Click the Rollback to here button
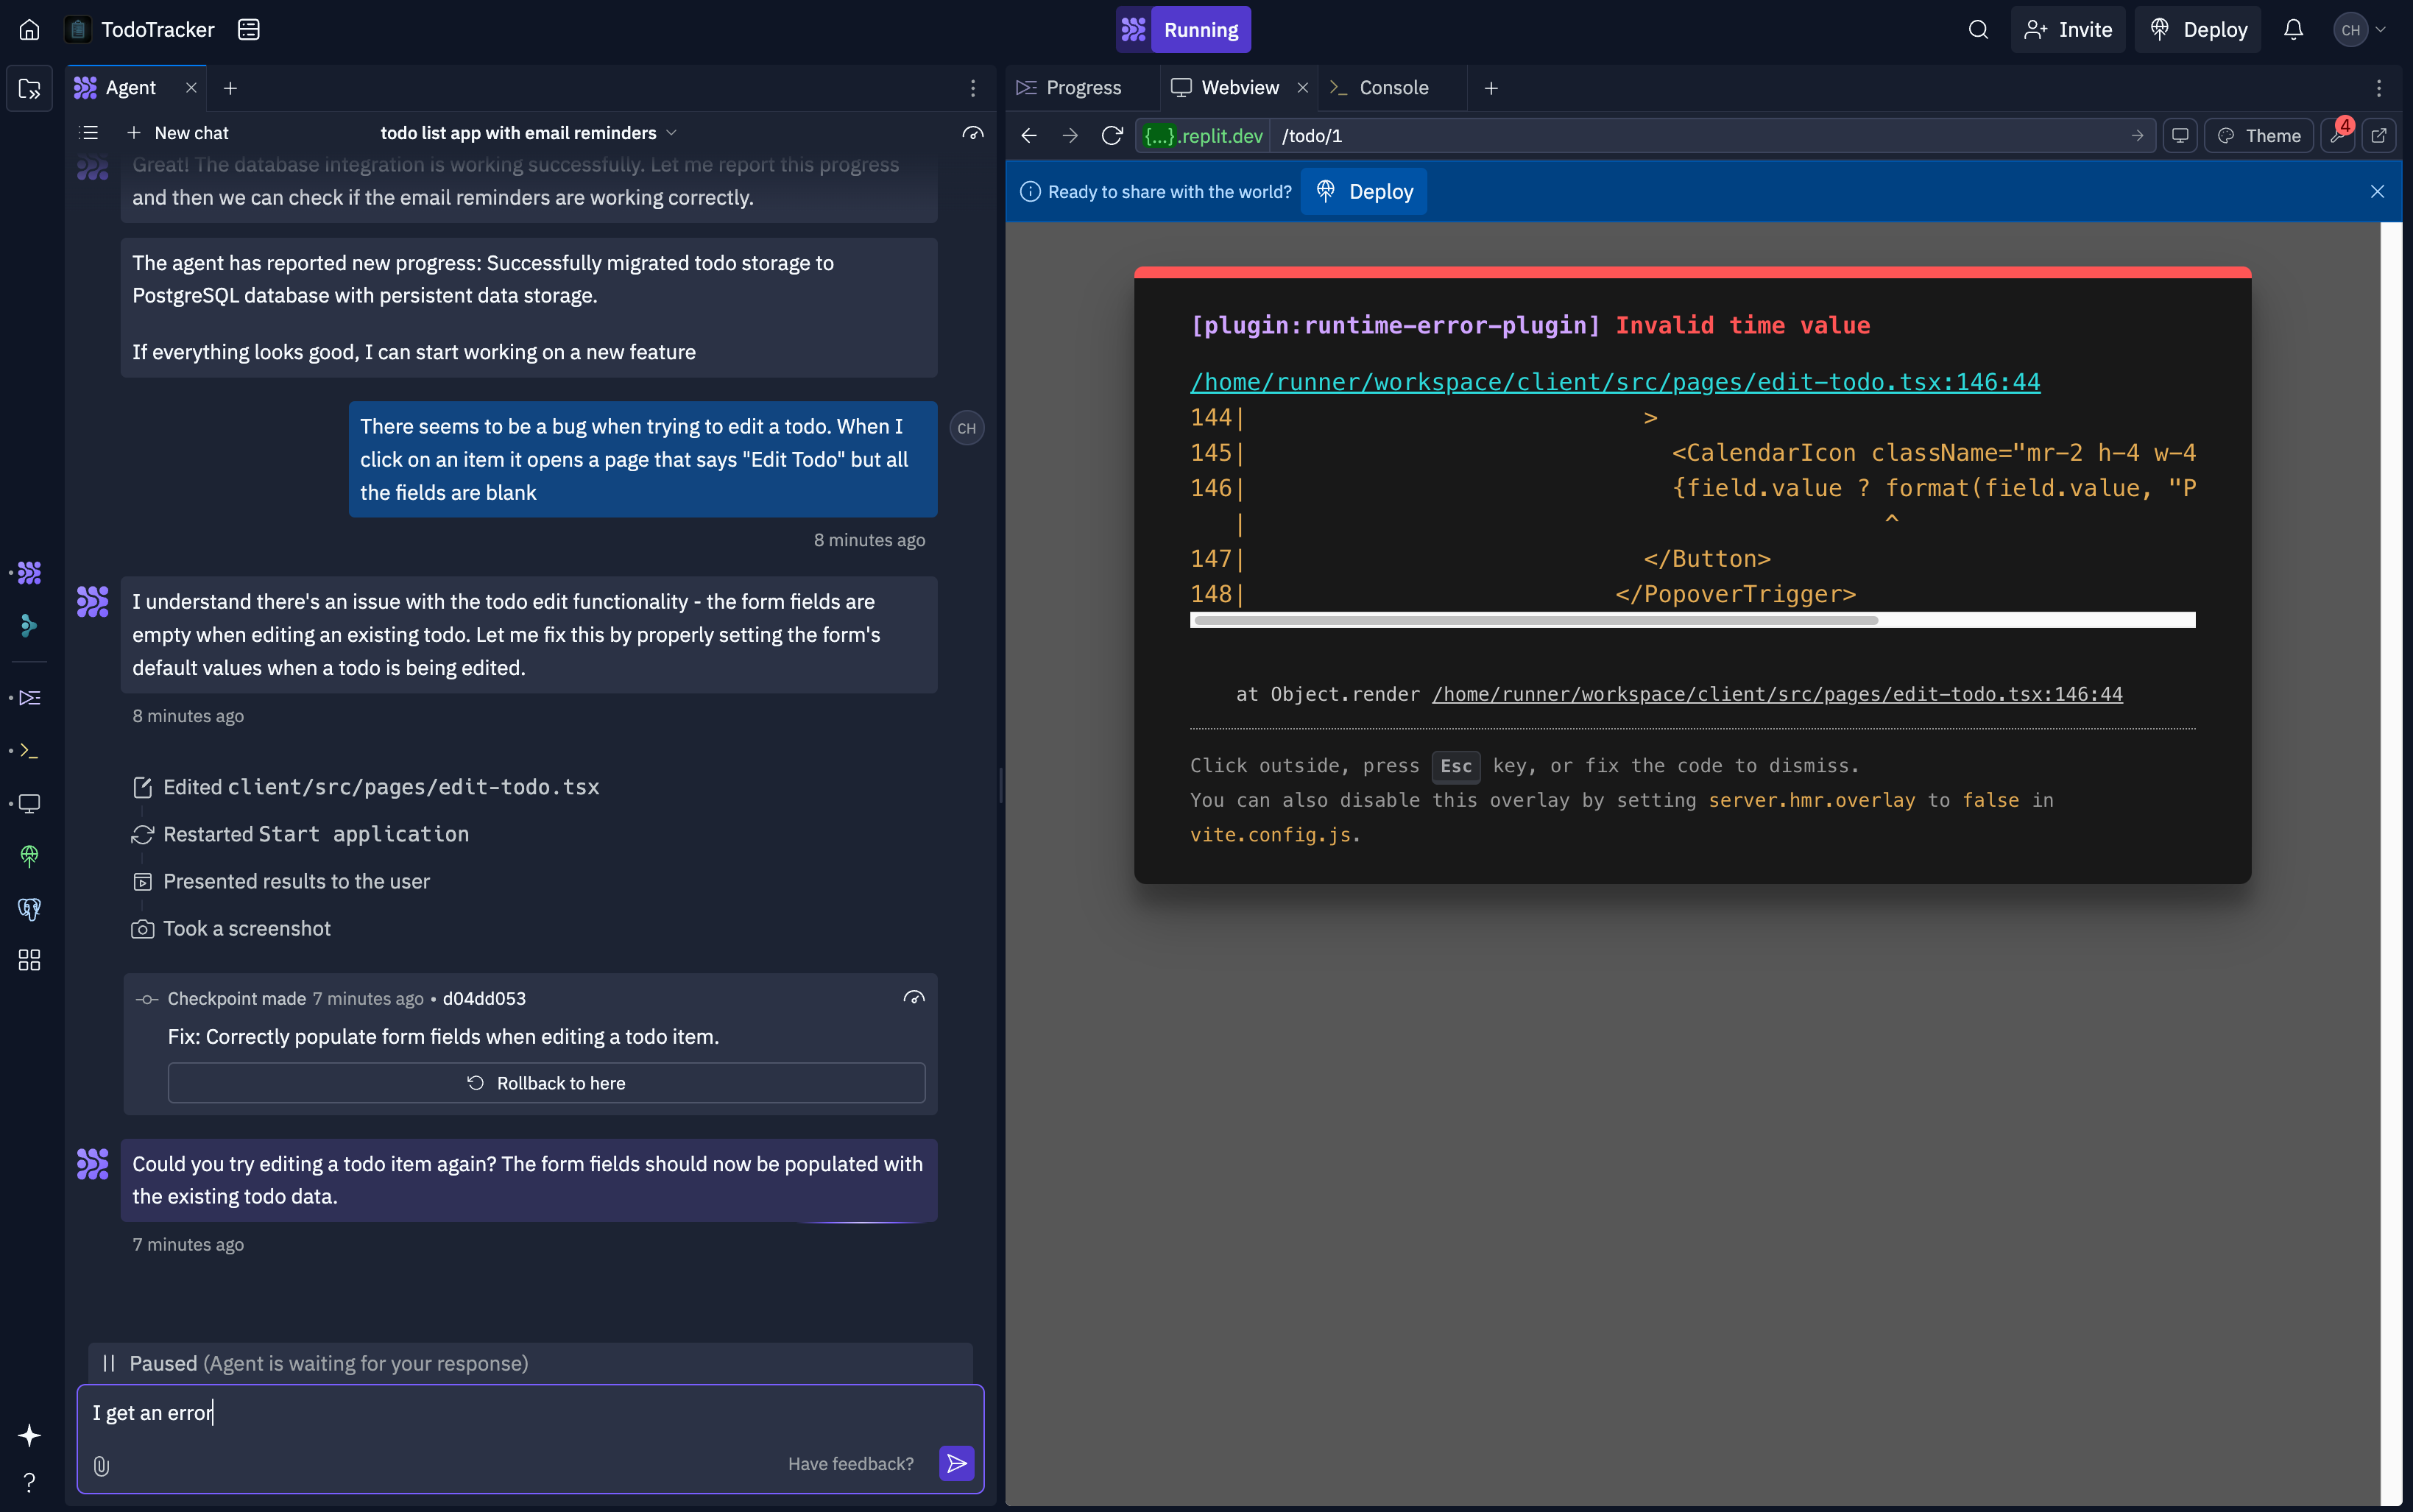Screen dimensions: 2413x1512 (546, 1083)
